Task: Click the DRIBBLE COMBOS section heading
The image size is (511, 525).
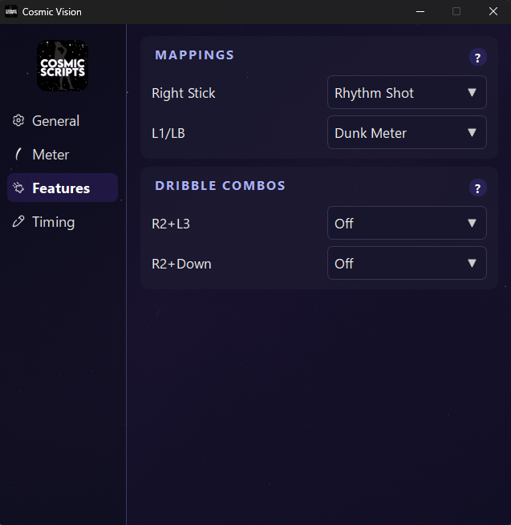Action: coord(220,186)
